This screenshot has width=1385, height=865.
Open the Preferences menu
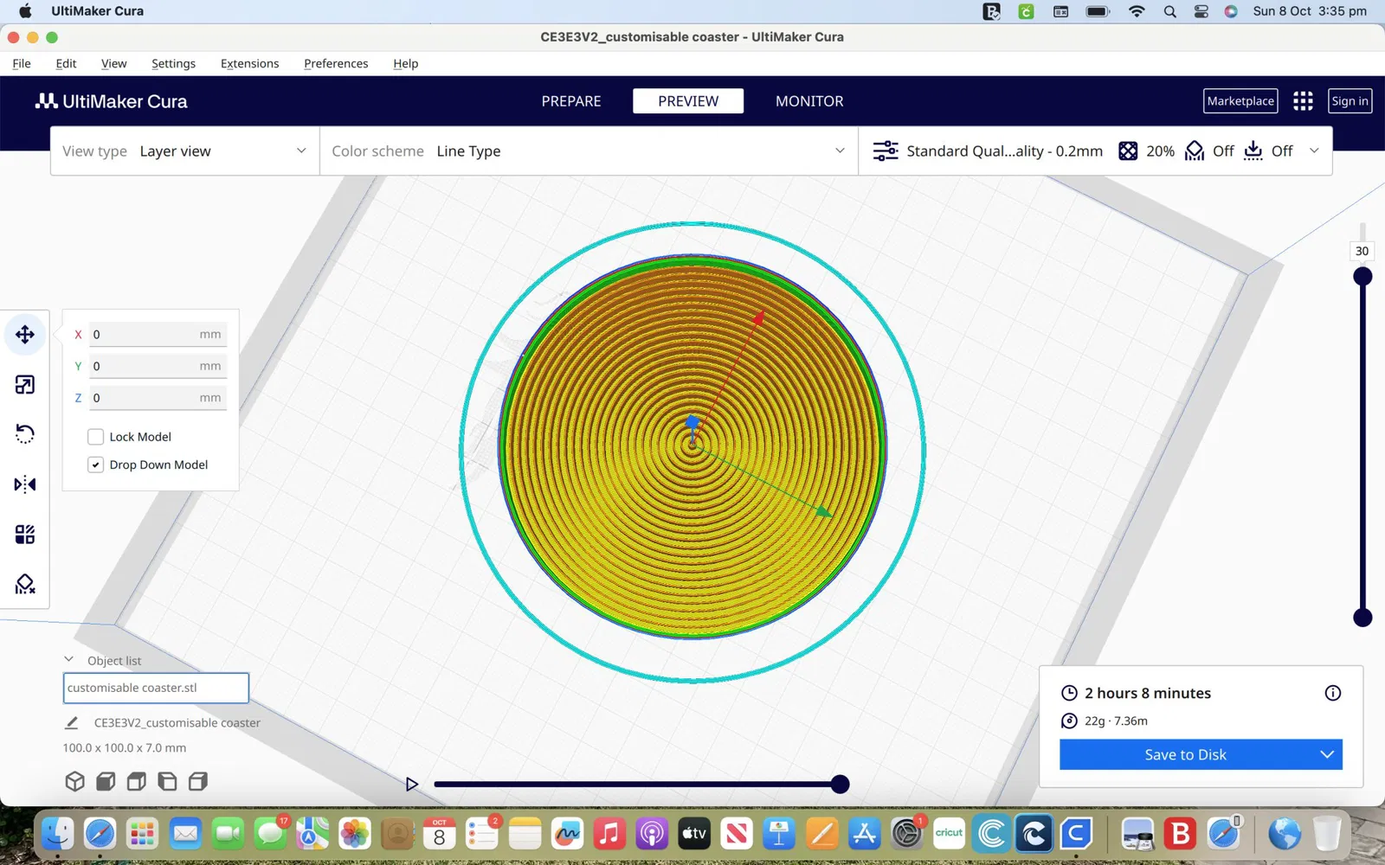[x=336, y=63]
